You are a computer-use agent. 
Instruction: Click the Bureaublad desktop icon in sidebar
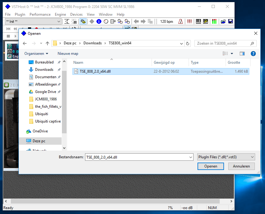(31, 62)
